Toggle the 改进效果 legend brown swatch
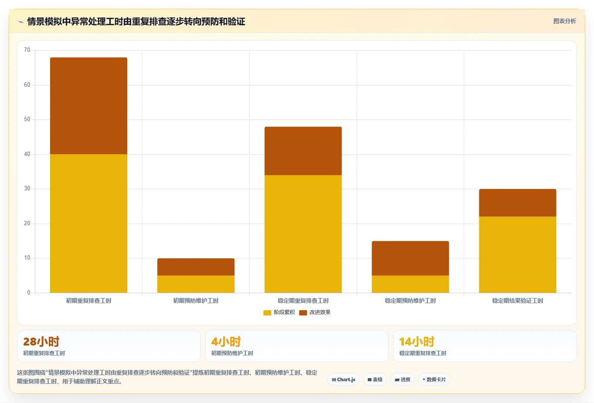Screen dimensions: 594x403 pos(303,312)
